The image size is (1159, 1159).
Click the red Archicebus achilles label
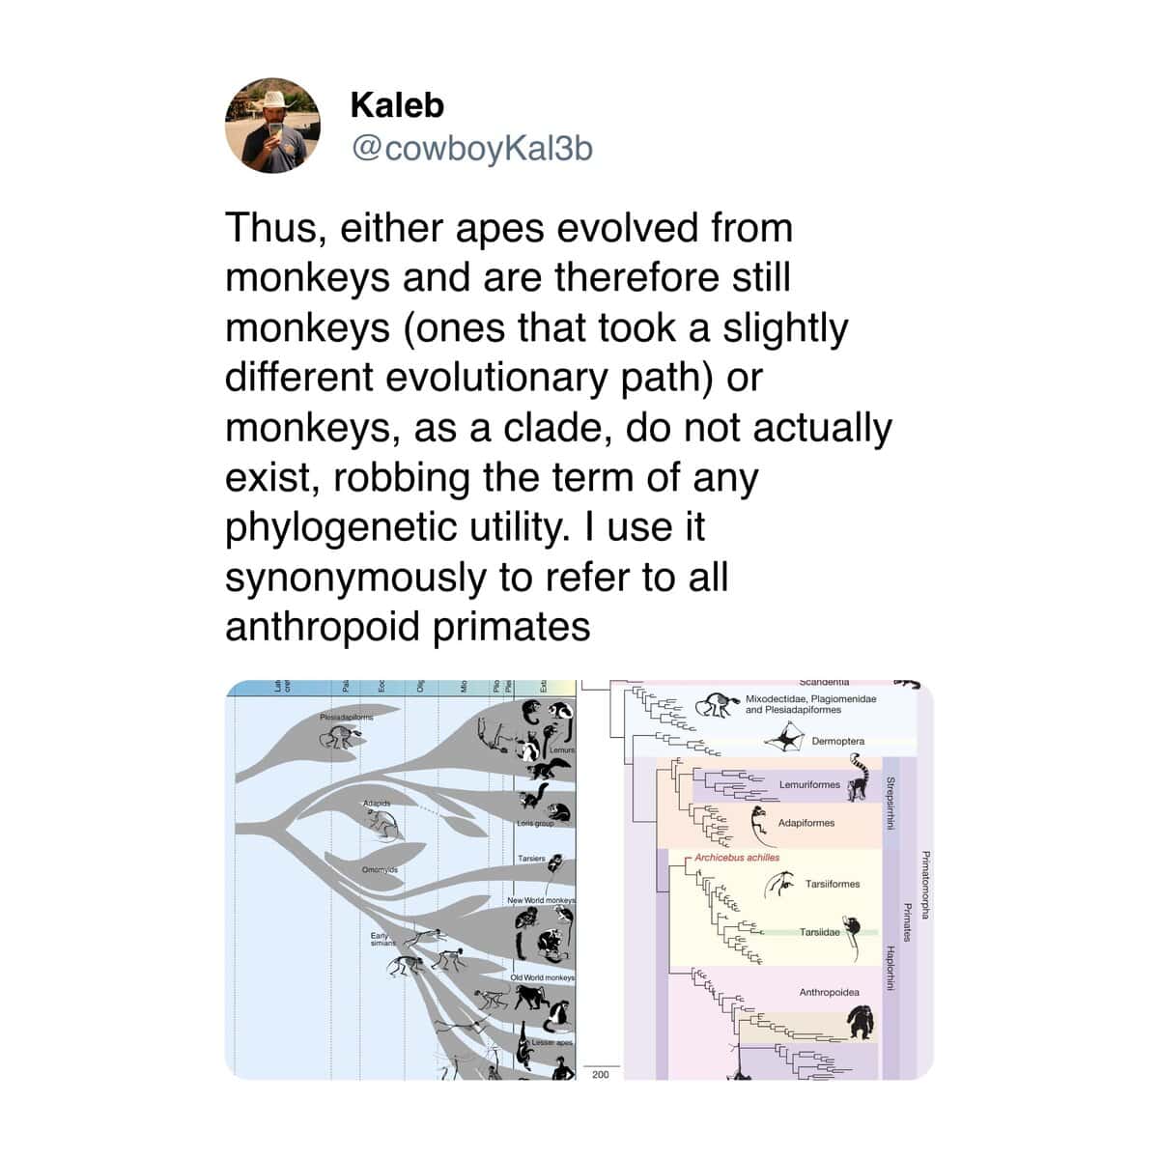(x=737, y=857)
